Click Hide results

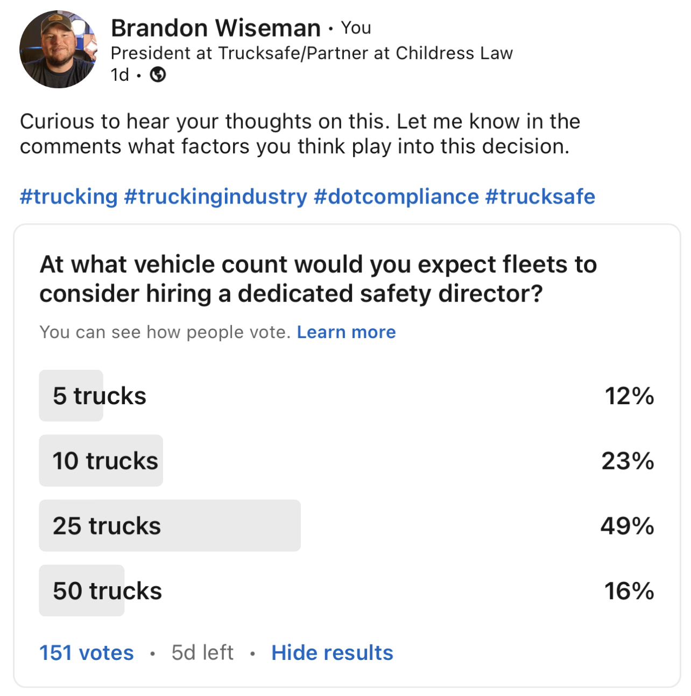tap(332, 652)
